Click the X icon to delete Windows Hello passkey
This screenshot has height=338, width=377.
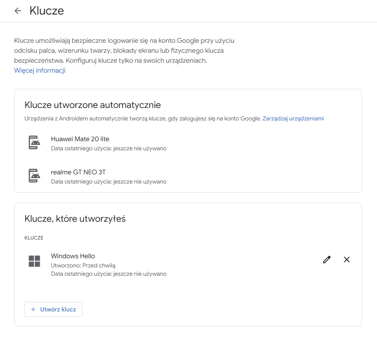point(347,260)
